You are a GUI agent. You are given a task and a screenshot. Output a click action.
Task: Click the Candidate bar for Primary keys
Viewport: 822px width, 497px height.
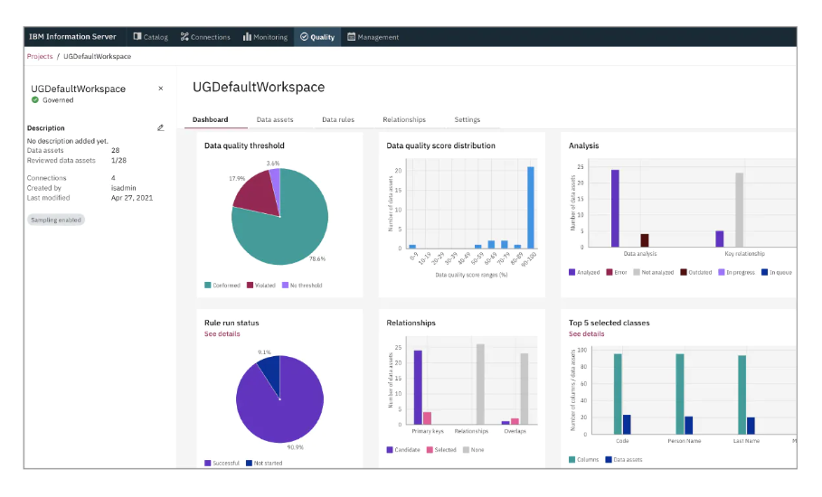[418, 387]
